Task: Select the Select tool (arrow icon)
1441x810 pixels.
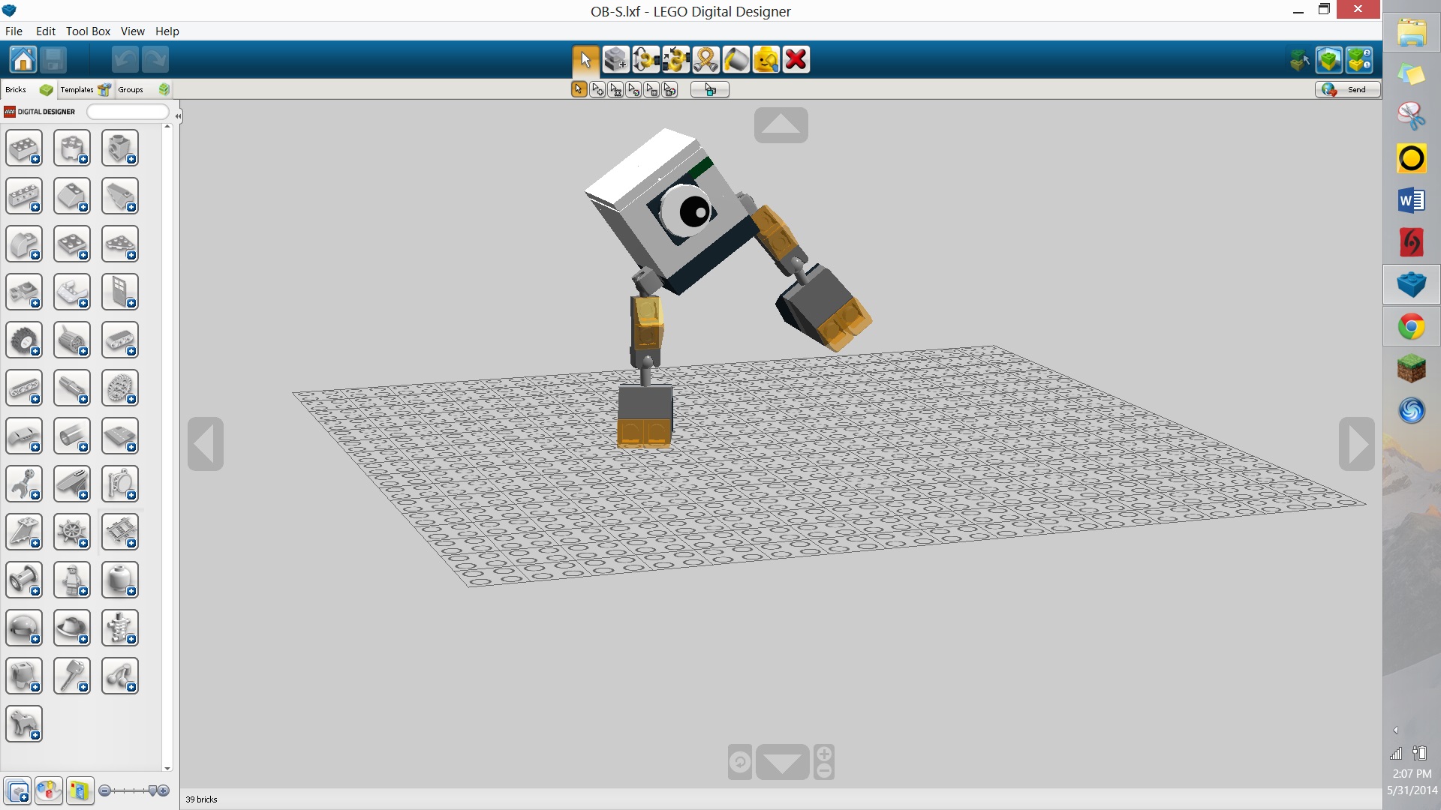Action: click(x=584, y=60)
